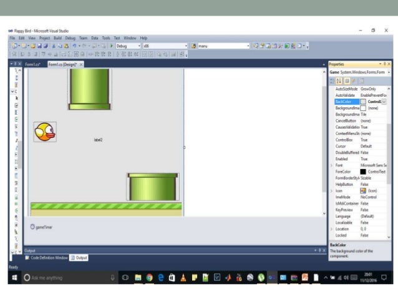Image resolution: width=398 pixels, height=299 pixels.
Task: Open the Debug menu
Action: 70,38
